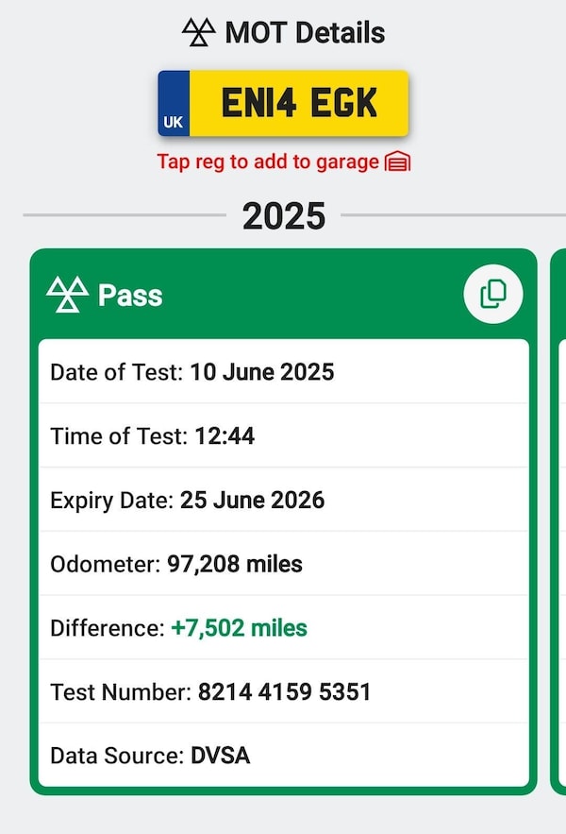Select the MOT Details heading
The image size is (566, 834).
[304, 33]
